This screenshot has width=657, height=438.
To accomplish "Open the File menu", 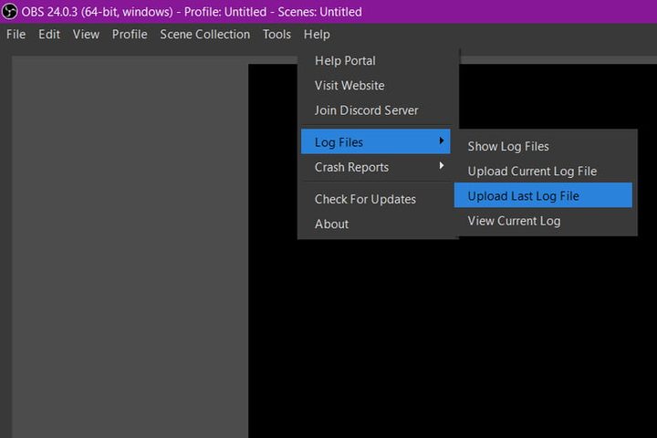I will click(x=16, y=35).
